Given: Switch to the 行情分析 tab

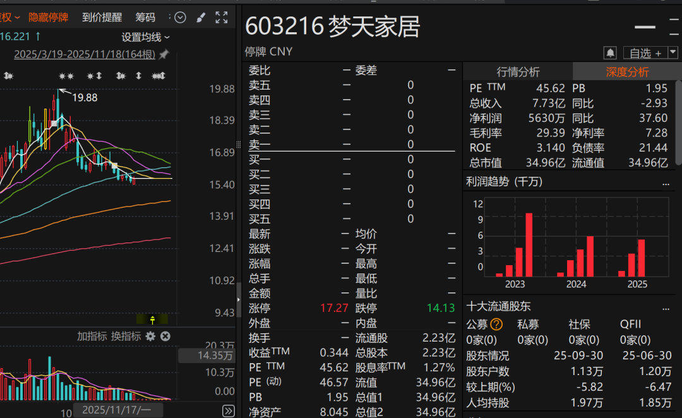Looking at the screenshot, I should (518, 72).
